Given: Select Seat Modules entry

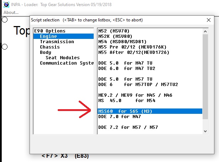Looking at the screenshot, I should [x=63, y=58].
